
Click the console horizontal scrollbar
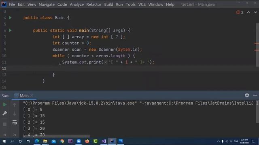pos(57,136)
